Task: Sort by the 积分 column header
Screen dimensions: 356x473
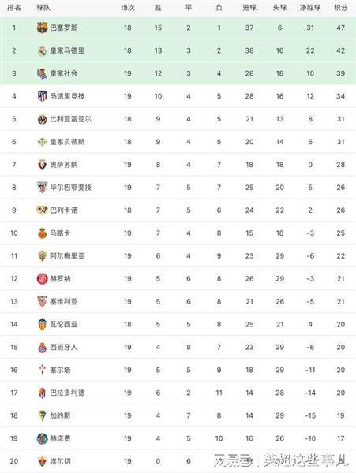Action: (x=340, y=8)
